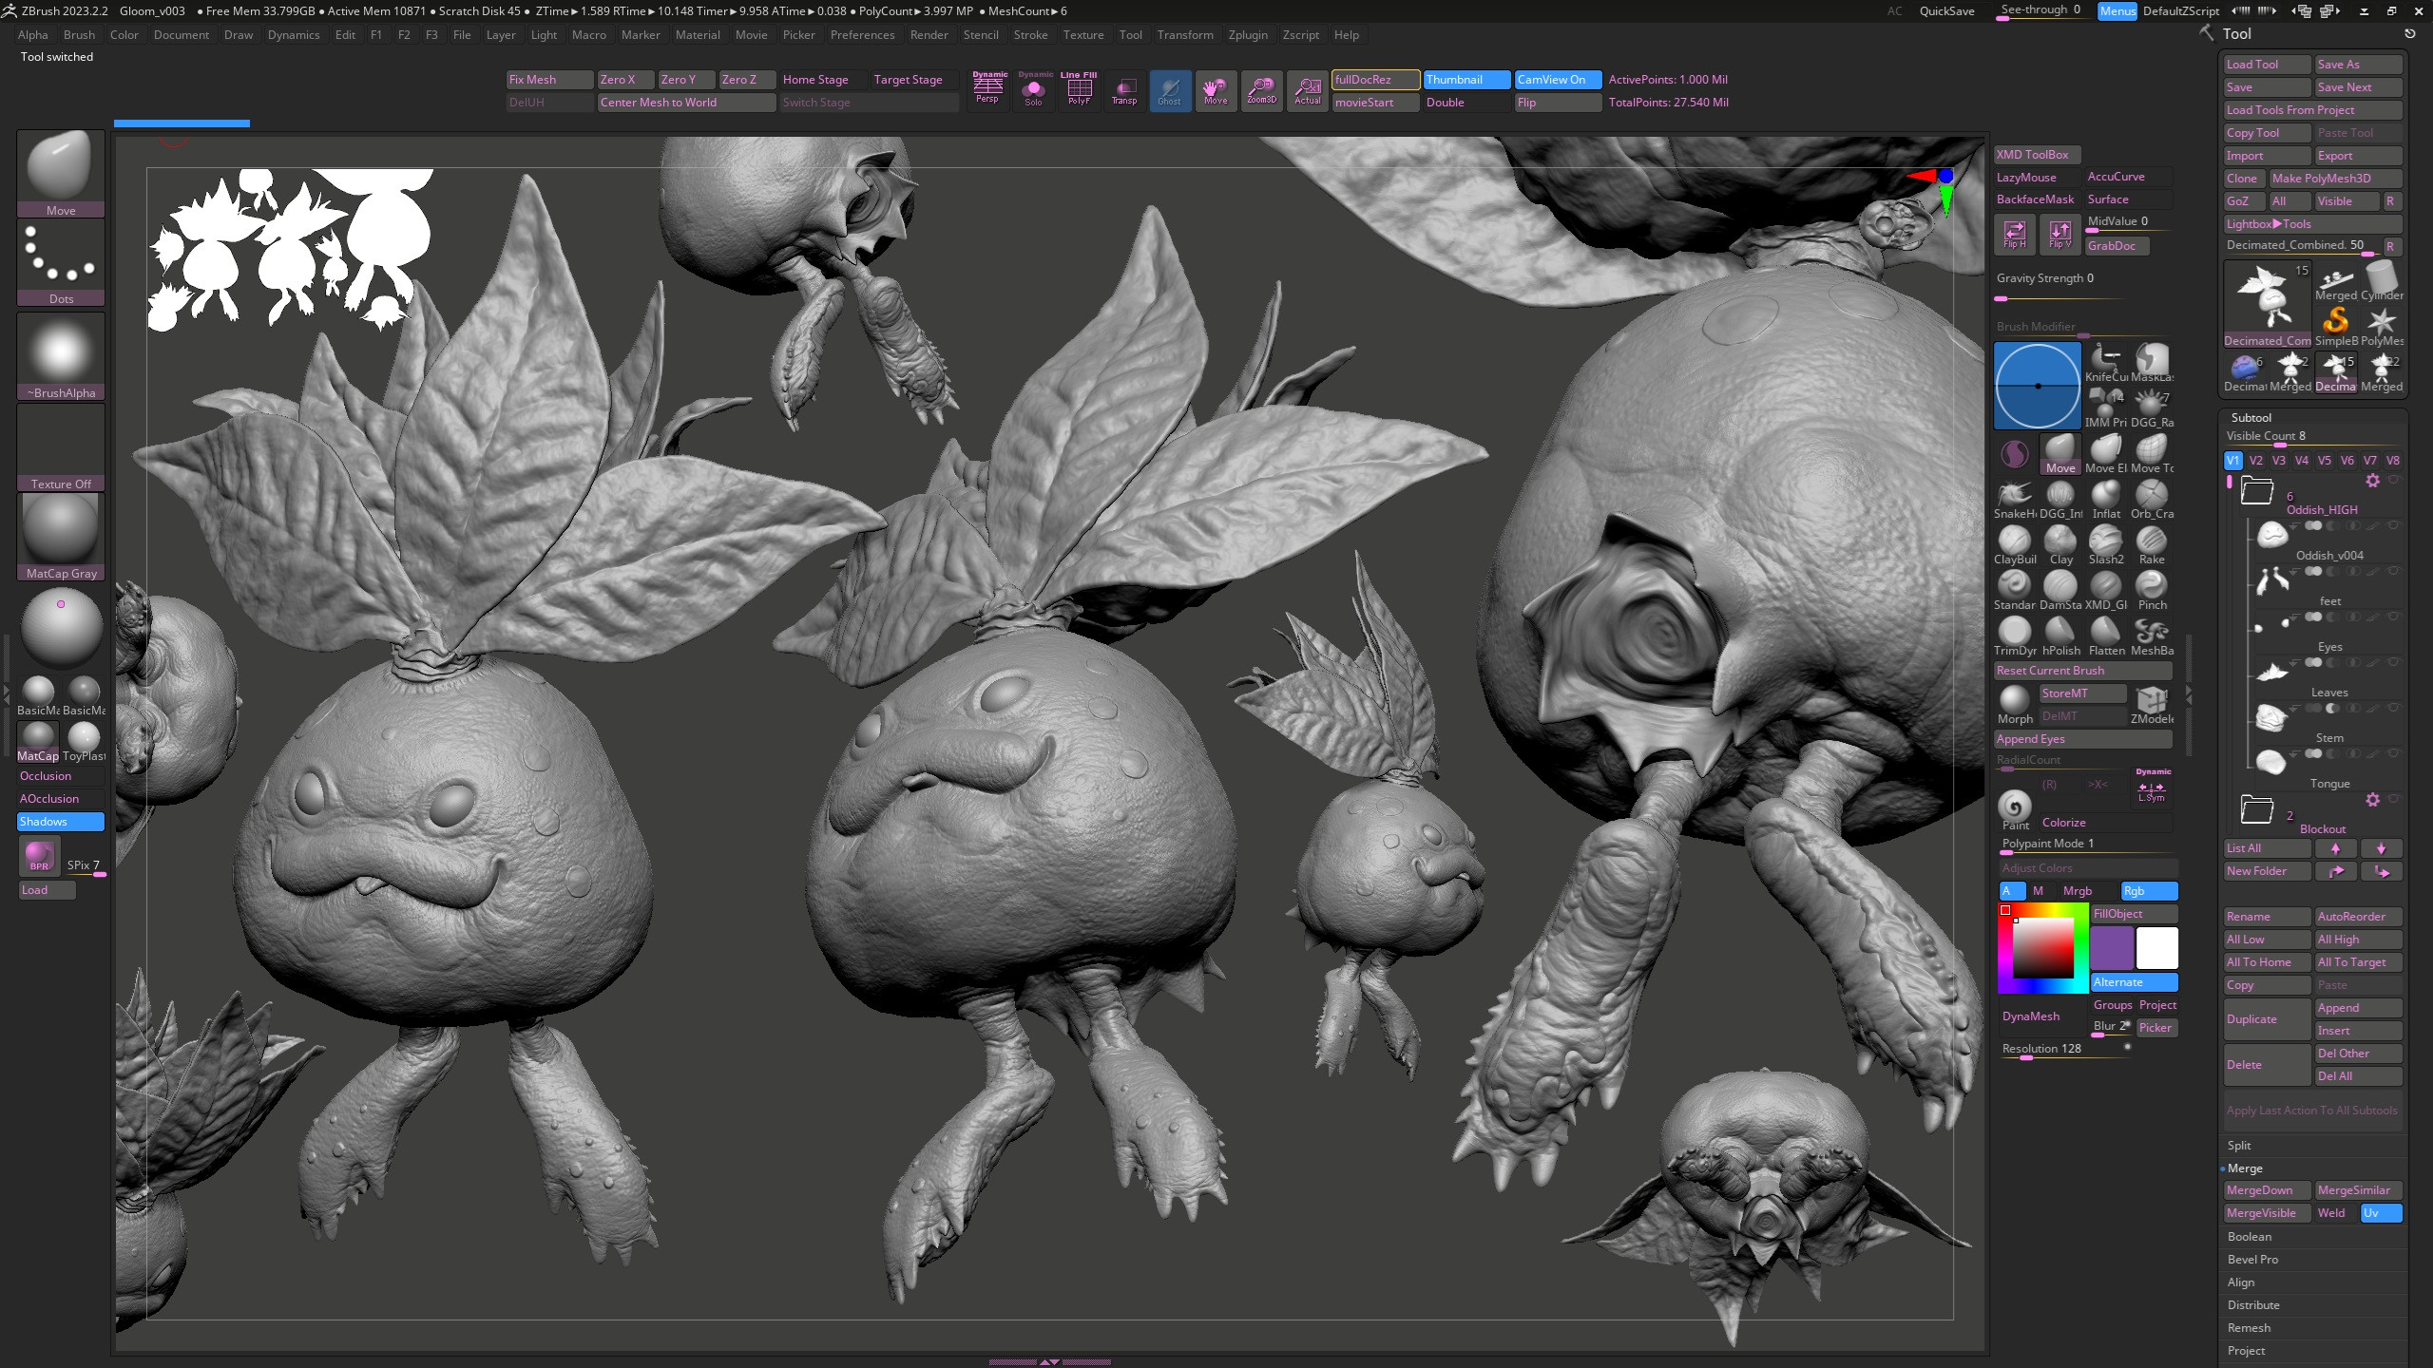Toggle PolyF line fill icon
Image resolution: width=2433 pixels, height=1368 pixels.
pos(1079,89)
